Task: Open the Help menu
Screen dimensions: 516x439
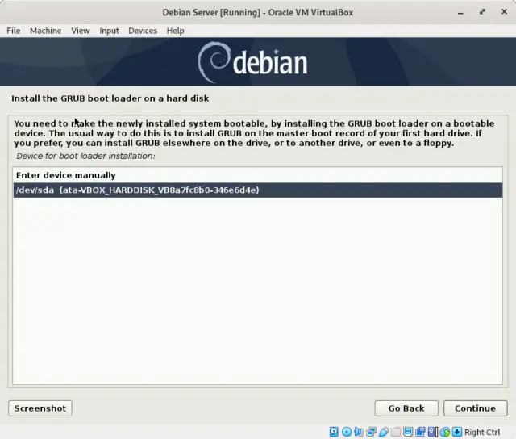Action: coord(175,31)
